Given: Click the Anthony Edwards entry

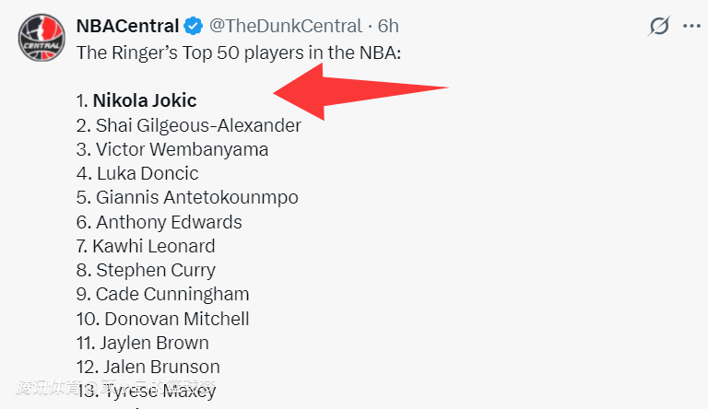Looking at the screenshot, I should tap(159, 221).
